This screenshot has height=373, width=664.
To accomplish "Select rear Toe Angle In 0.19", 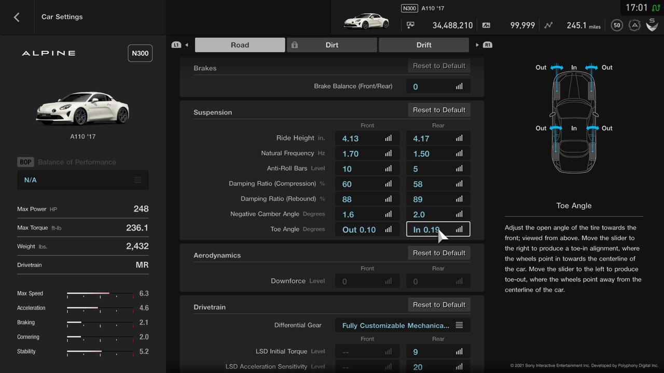I will (438, 229).
